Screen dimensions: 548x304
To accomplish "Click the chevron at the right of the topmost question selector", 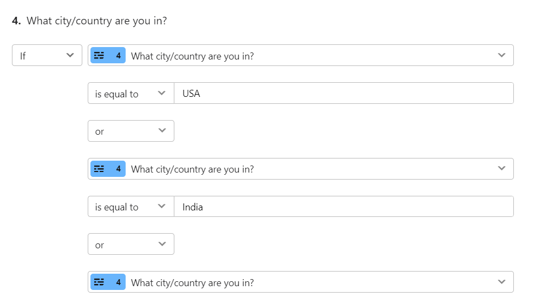I will 501,55.
